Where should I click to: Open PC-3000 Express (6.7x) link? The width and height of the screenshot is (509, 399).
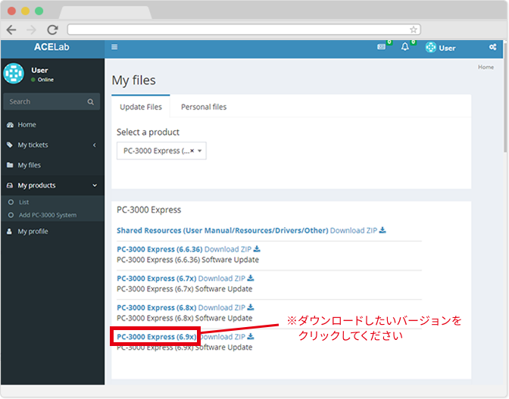click(157, 279)
